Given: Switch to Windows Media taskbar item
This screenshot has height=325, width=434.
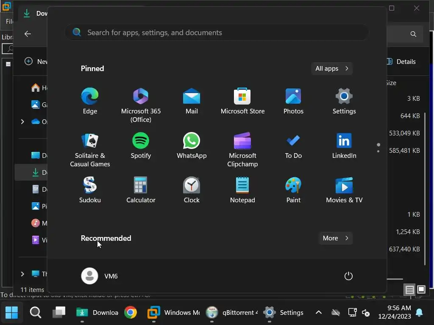Looking at the screenshot, I should 173,313.
